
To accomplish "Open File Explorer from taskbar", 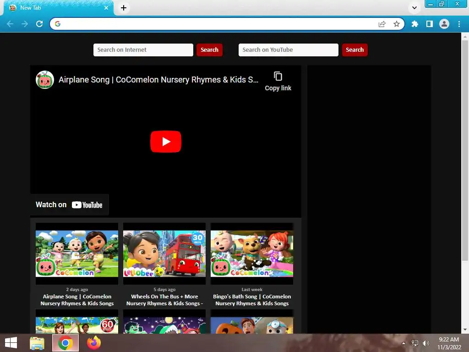I will [x=37, y=343].
